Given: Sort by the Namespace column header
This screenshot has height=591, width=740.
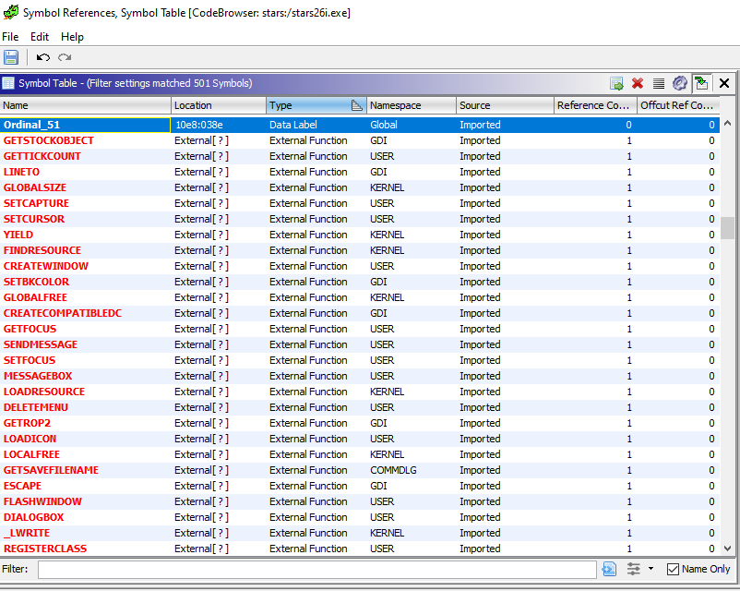Looking at the screenshot, I should 412,105.
